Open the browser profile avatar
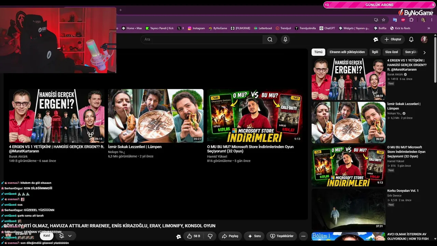The image size is (437, 246). pos(423,20)
